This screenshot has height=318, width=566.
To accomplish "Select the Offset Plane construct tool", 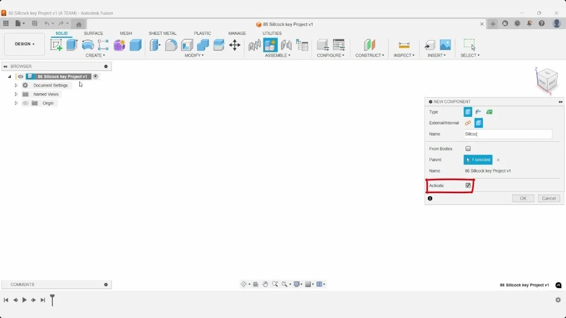I will [x=369, y=45].
